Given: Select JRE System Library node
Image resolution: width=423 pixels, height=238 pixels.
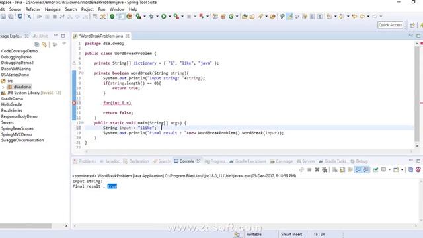Looking at the screenshot, I should (x=31, y=93).
